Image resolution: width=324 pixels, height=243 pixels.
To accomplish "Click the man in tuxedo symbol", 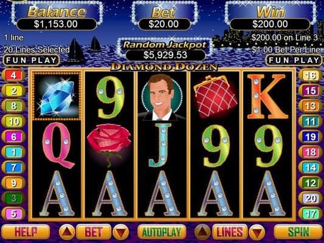I will [162, 97].
